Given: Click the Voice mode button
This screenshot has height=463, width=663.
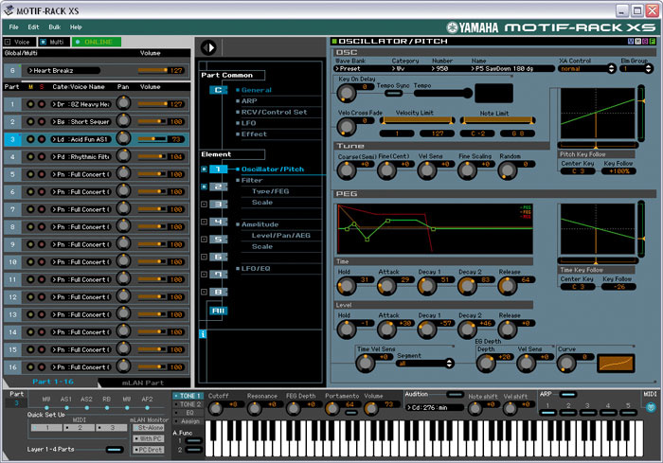Looking at the screenshot, I should point(19,42).
